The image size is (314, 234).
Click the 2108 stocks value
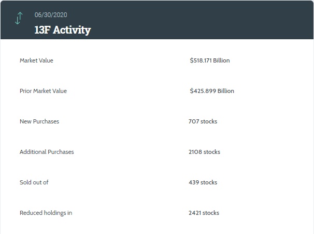coord(204,152)
